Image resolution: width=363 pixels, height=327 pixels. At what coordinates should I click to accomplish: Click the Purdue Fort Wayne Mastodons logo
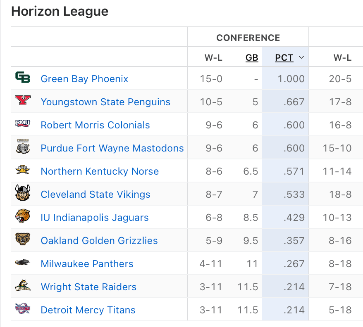click(23, 147)
